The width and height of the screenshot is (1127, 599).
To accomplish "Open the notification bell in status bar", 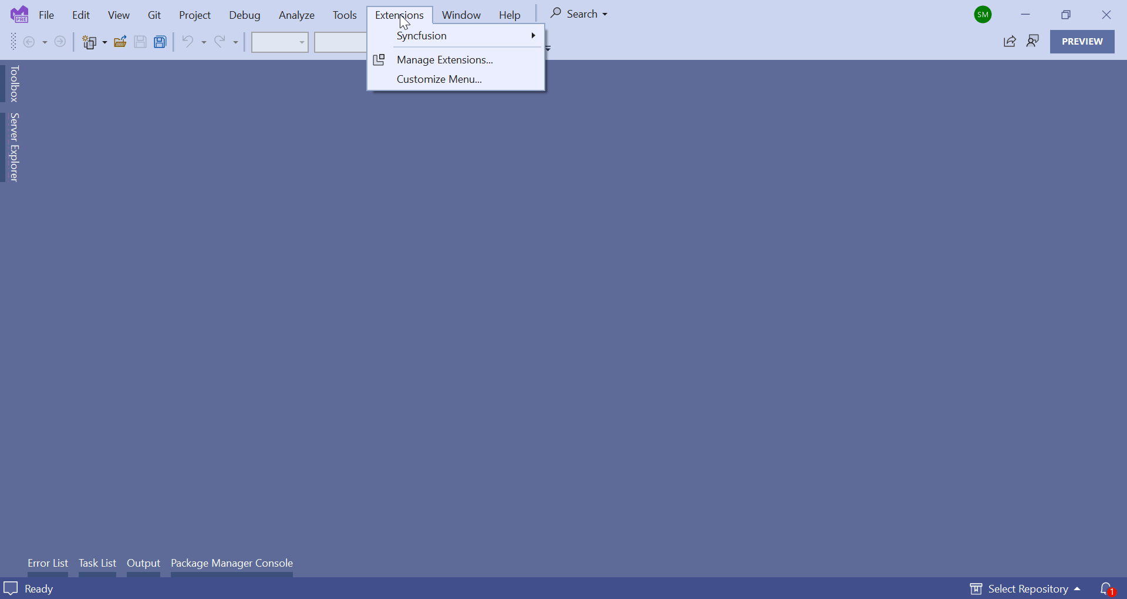I will click(x=1106, y=588).
